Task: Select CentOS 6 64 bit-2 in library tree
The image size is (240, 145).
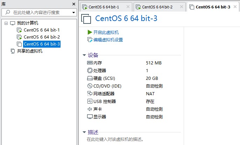Action: point(42,37)
